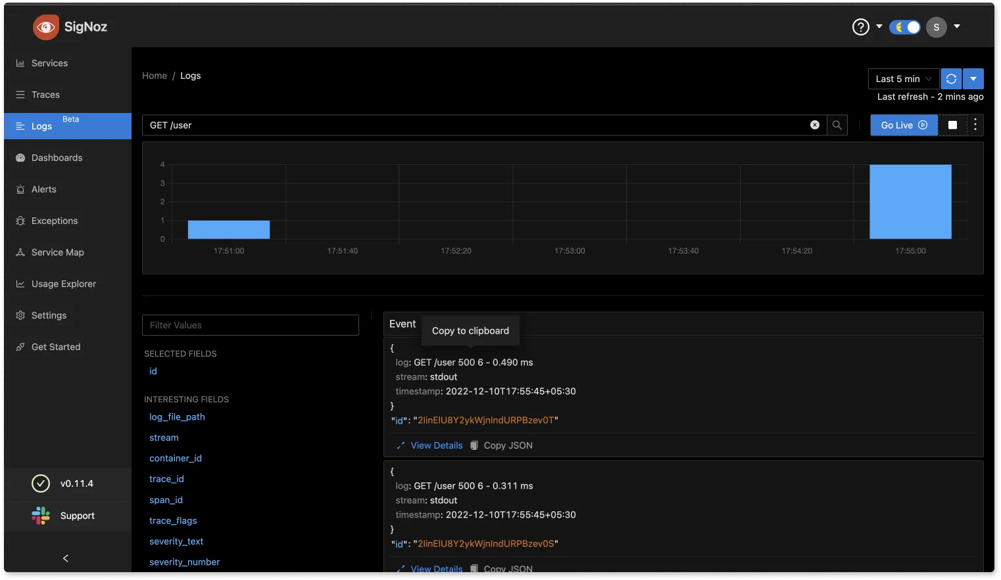Image resolution: width=1001 pixels, height=580 pixels.
Task: Open Settings in the sidebar
Action: coord(68,315)
